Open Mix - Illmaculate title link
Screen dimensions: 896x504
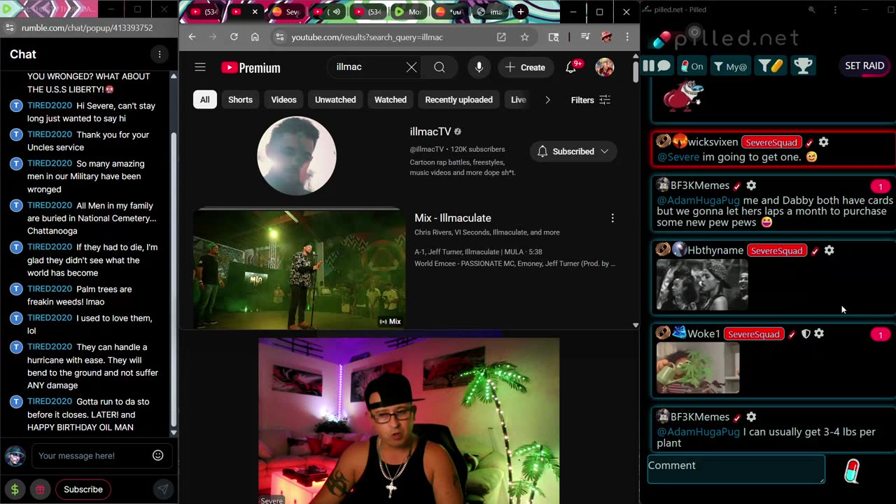(x=453, y=218)
